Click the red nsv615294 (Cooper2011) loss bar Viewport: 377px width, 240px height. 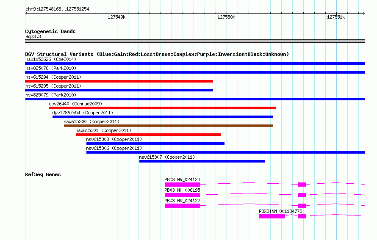[x=119, y=81]
